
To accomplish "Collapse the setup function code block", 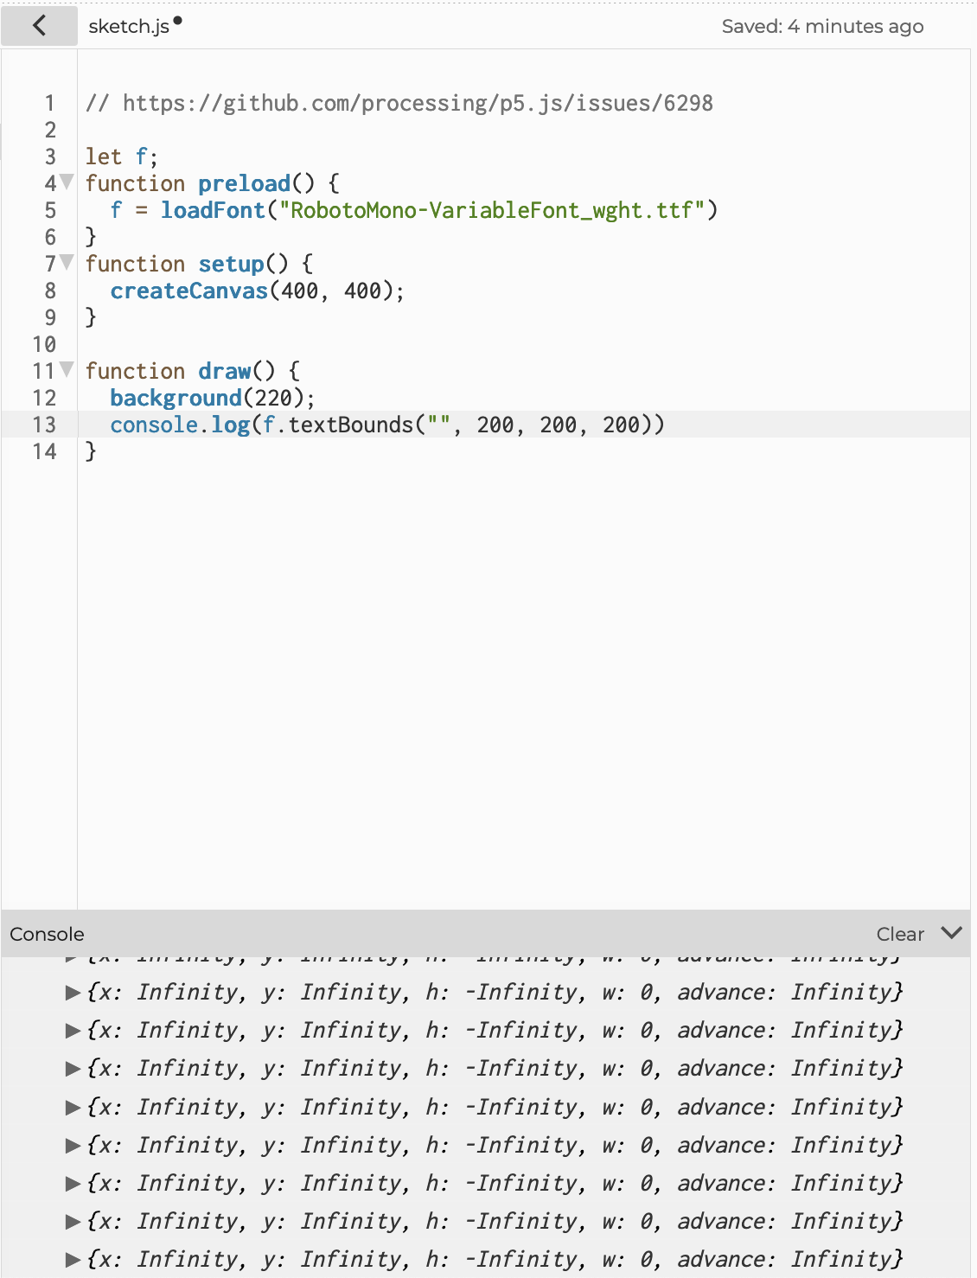I will (66, 264).
